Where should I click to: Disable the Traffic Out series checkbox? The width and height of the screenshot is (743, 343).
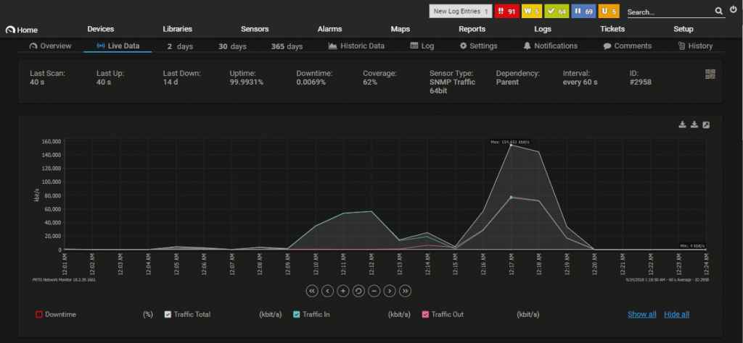(425, 315)
